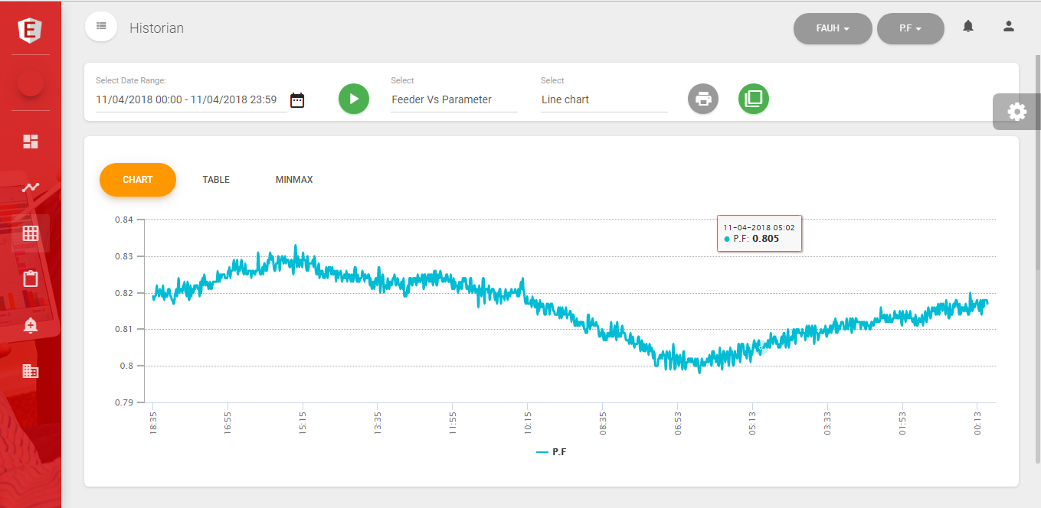This screenshot has width=1041, height=508.
Task: Click the grey print icon button
Action: (x=703, y=99)
